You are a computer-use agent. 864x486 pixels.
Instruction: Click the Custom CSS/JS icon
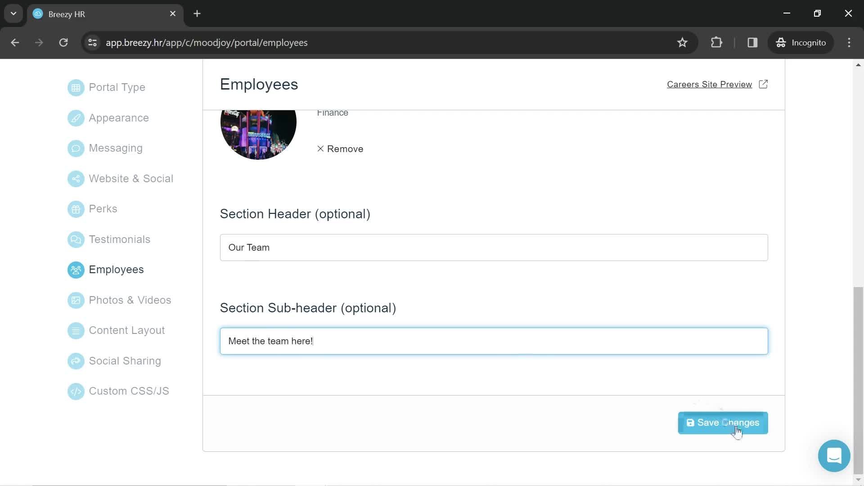[x=75, y=391]
